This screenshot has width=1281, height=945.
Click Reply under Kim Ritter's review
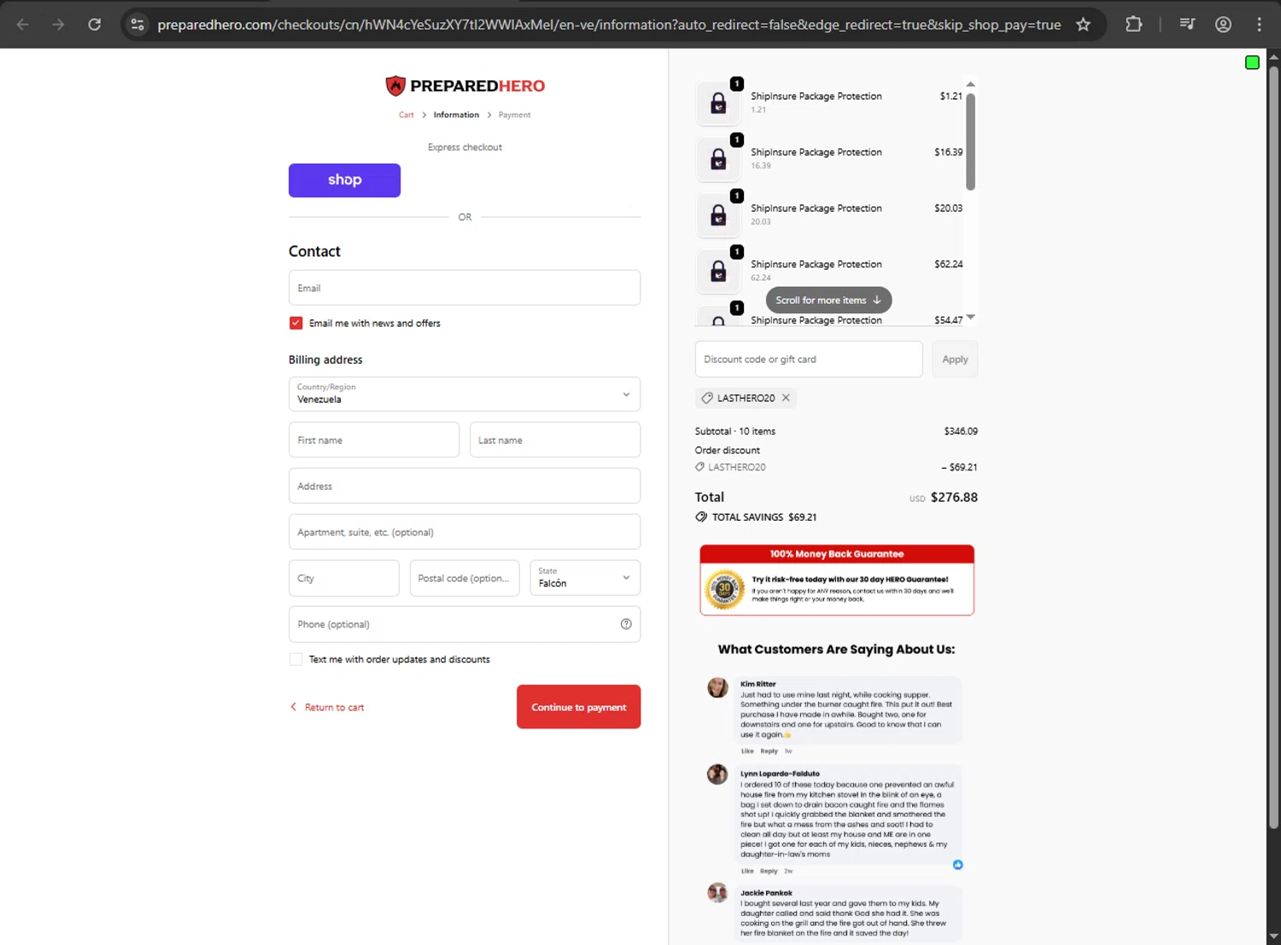click(x=769, y=751)
